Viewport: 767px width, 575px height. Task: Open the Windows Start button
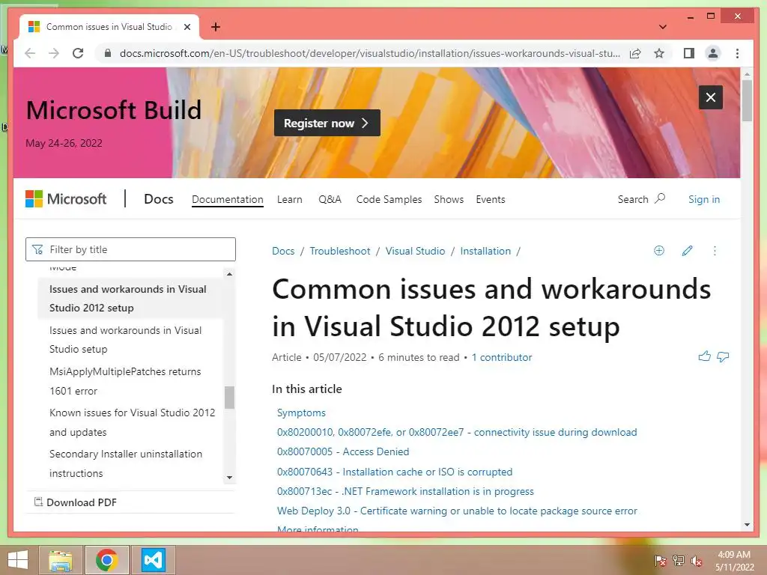point(18,560)
